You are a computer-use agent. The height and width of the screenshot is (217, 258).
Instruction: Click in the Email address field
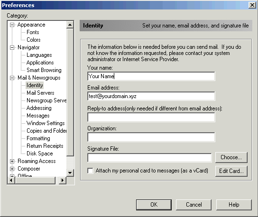point(151,96)
